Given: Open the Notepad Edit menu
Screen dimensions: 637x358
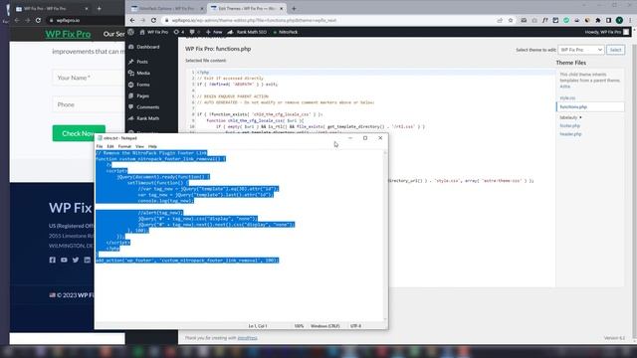Looking at the screenshot, I should (110, 146).
